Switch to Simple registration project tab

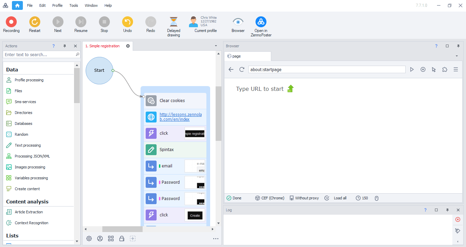pyautogui.click(x=102, y=46)
